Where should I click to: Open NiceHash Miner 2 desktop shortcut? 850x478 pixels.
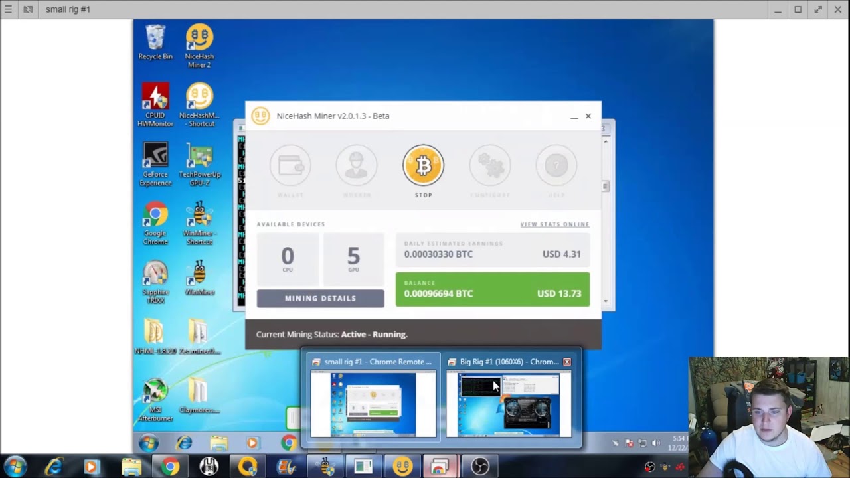pyautogui.click(x=199, y=46)
